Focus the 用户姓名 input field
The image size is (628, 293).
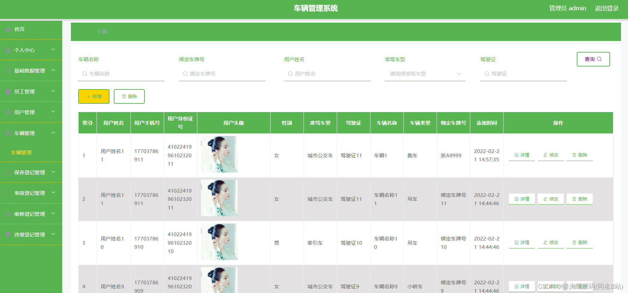tap(327, 74)
